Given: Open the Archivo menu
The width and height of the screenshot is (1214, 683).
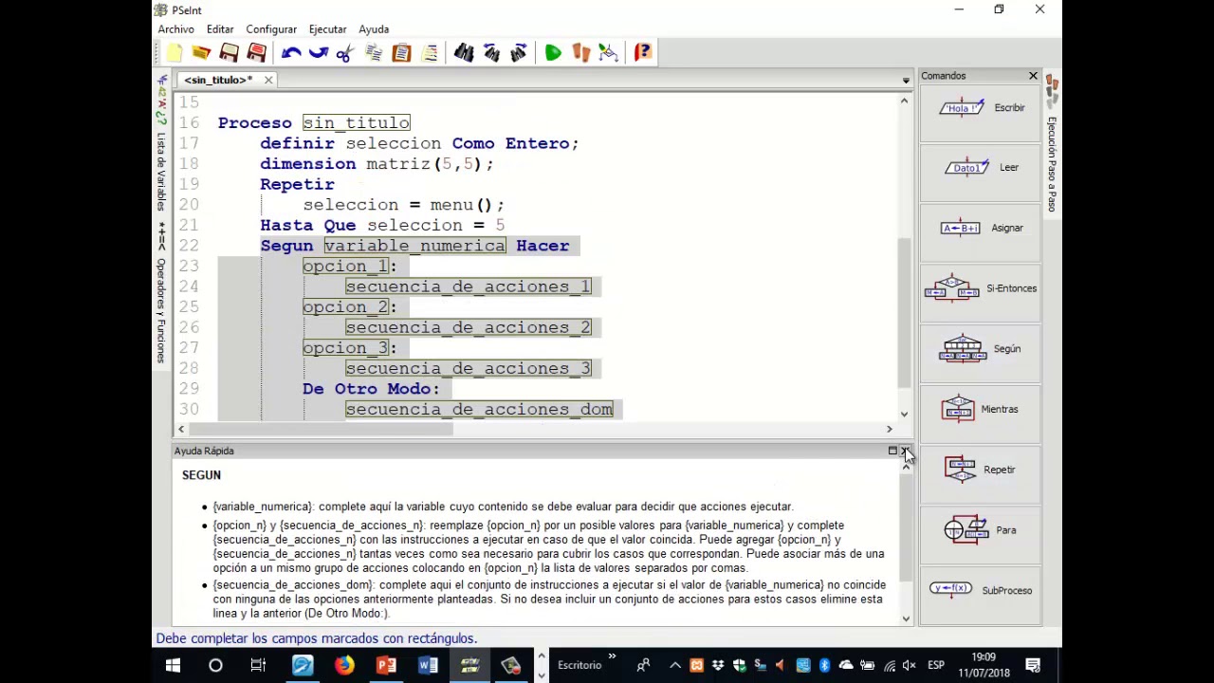Looking at the screenshot, I should (x=175, y=29).
